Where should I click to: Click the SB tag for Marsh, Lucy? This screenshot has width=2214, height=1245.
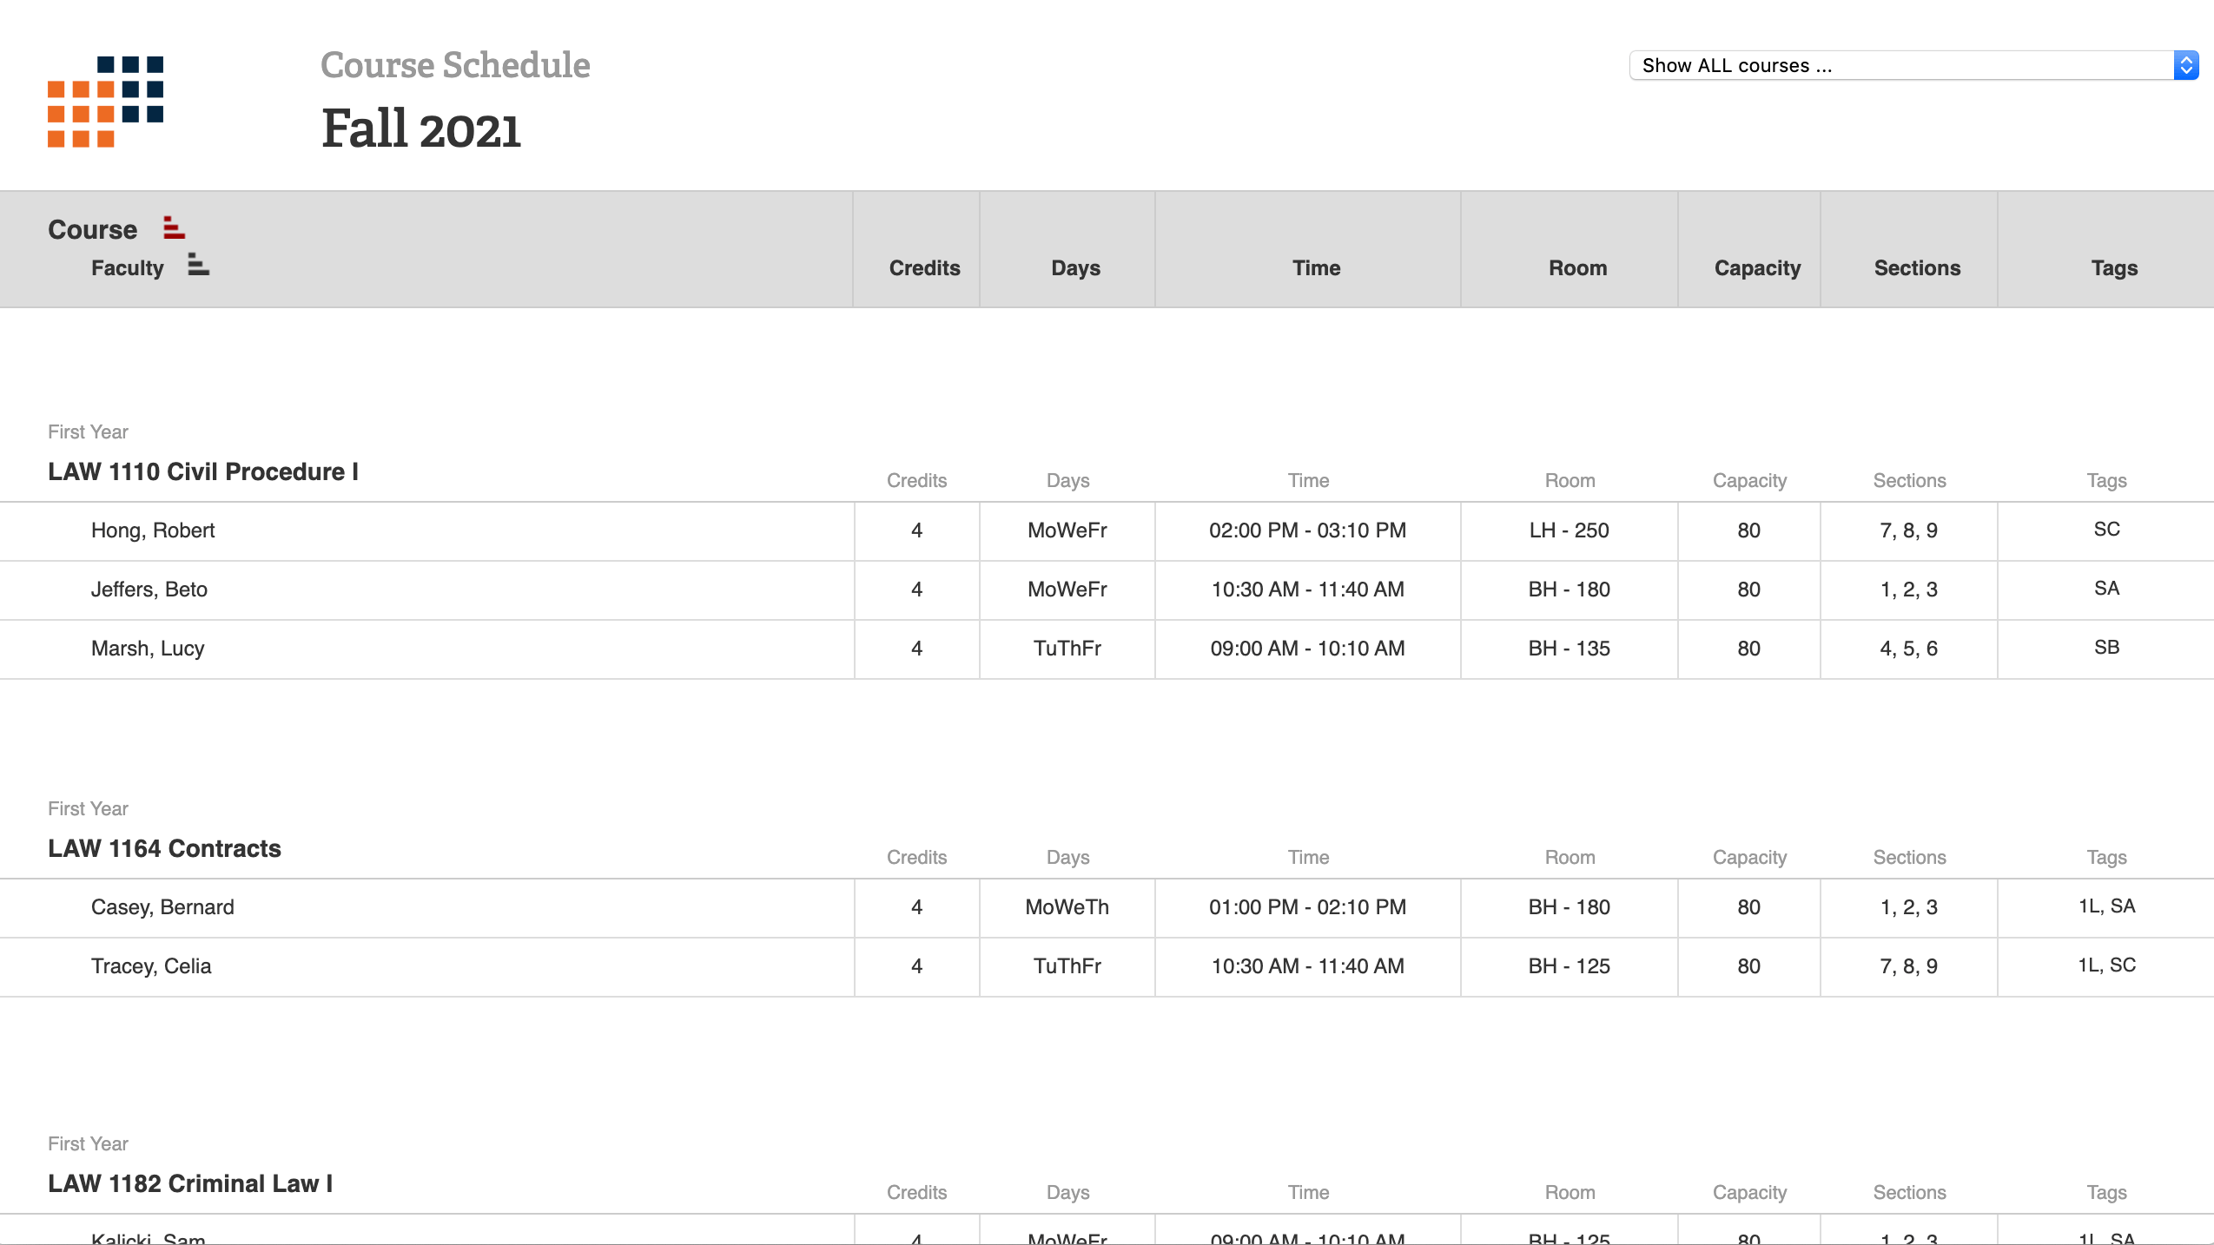2105,647
